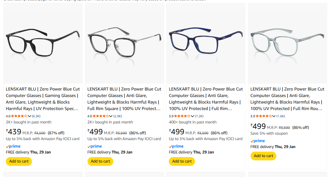Click the 3.9 star rating beside 7.2K reviews
Viewport: 329px width, 177px height.
click(182, 116)
